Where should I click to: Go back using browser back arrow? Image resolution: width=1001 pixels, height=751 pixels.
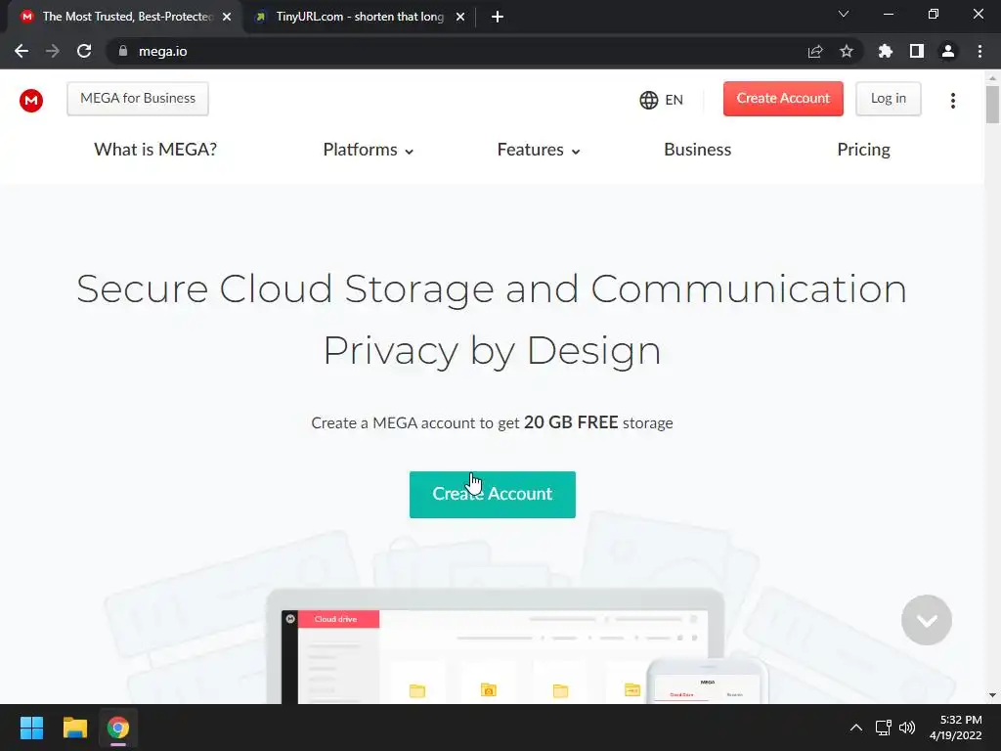(22, 51)
